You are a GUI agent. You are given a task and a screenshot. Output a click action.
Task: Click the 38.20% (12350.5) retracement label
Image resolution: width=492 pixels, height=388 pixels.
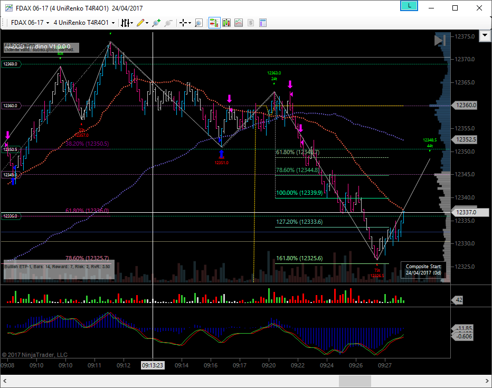(x=87, y=144)
